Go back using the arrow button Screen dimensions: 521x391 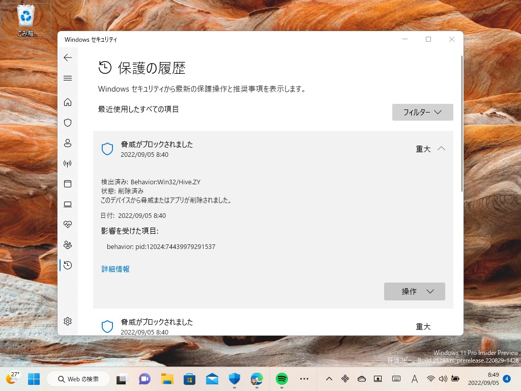click(68, 58)
